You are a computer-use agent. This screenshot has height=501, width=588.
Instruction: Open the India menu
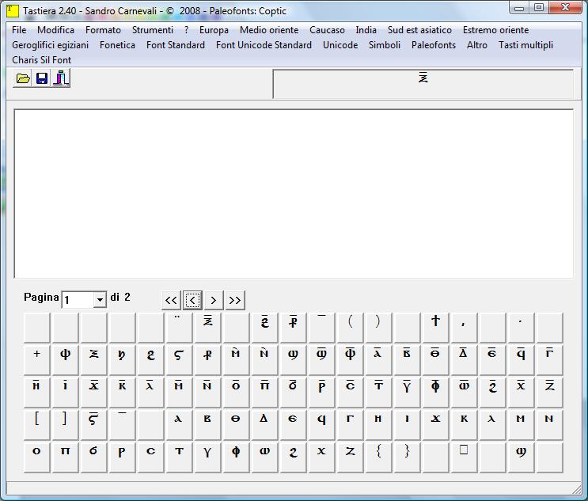pos(366,30)
